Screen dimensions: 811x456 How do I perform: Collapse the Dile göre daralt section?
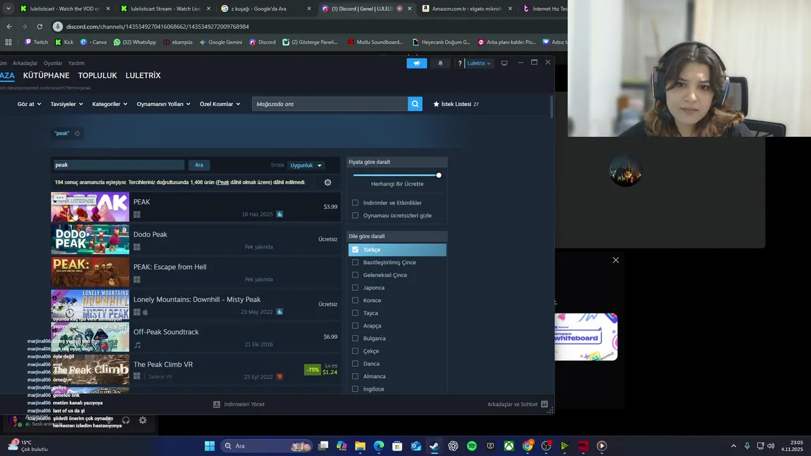397,236
